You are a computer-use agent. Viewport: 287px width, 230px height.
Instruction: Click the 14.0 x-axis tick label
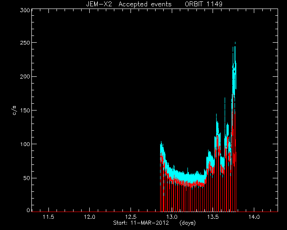point(254,217)
